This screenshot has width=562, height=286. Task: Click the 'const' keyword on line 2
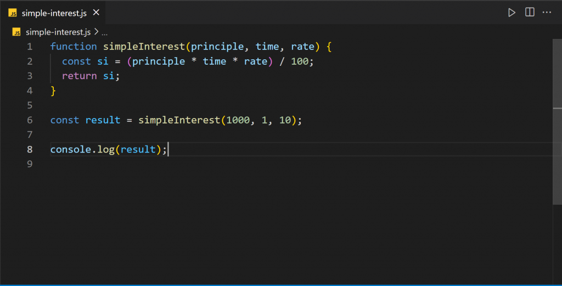tap(76, 61)
